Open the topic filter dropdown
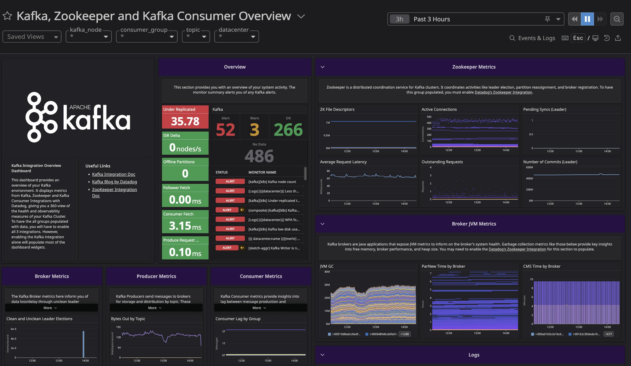The width and height of the screenshot is (631, 366). click(196, 37)
